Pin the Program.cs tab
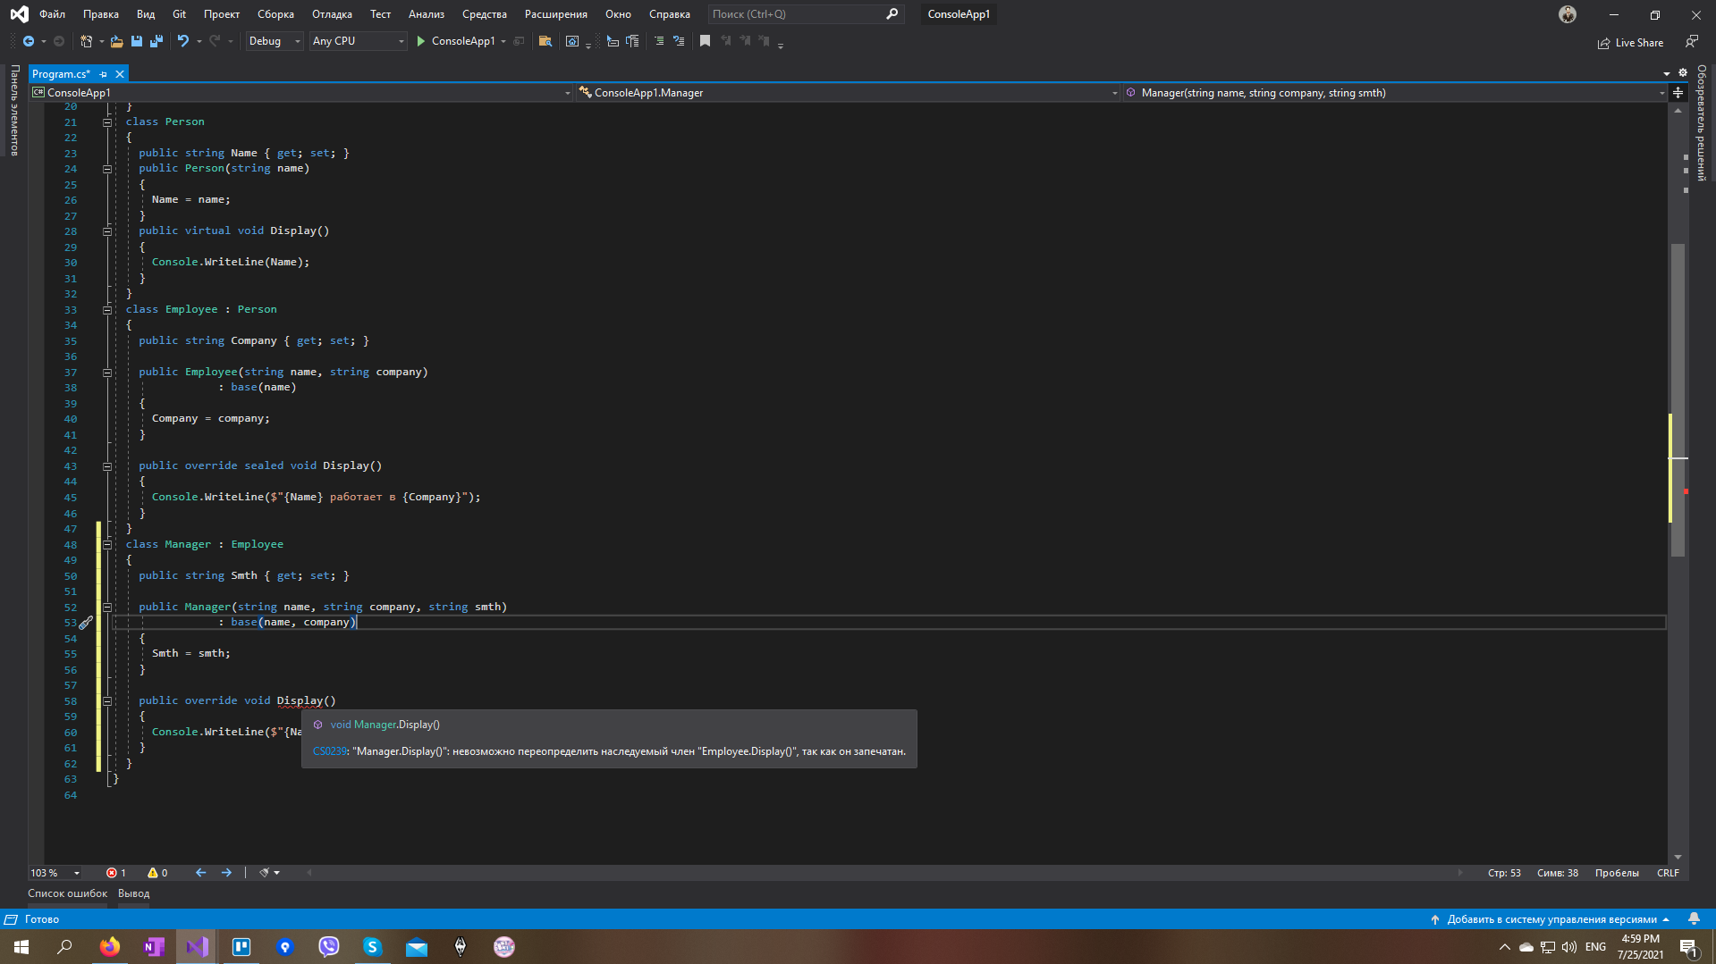 104,74
